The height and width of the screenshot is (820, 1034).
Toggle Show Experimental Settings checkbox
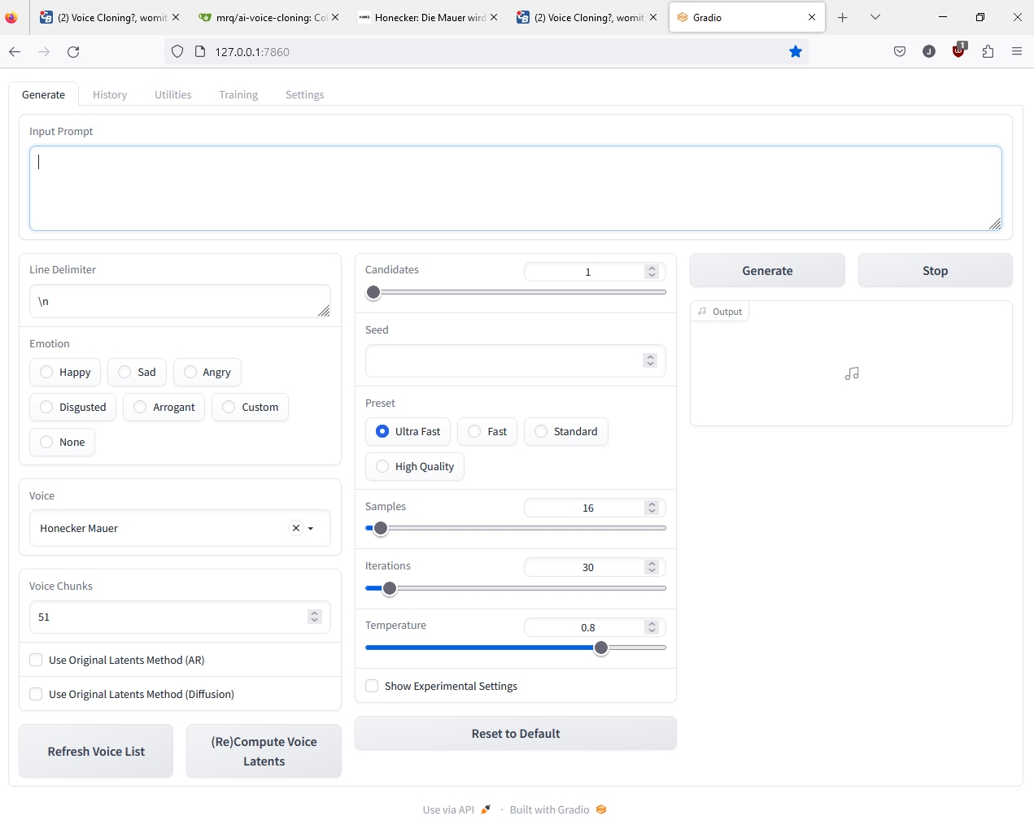pos(372,686)
